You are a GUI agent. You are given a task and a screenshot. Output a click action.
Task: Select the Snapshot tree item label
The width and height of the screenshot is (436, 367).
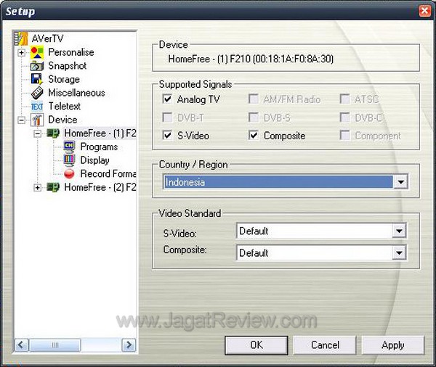coord(68,66)
